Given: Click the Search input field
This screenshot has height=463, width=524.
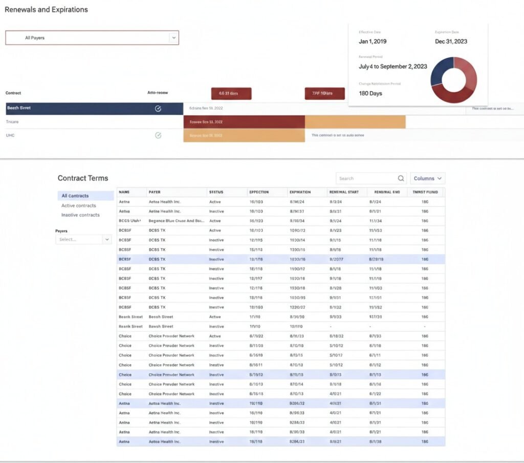Looking at the screenshot, I should (366, 178).
